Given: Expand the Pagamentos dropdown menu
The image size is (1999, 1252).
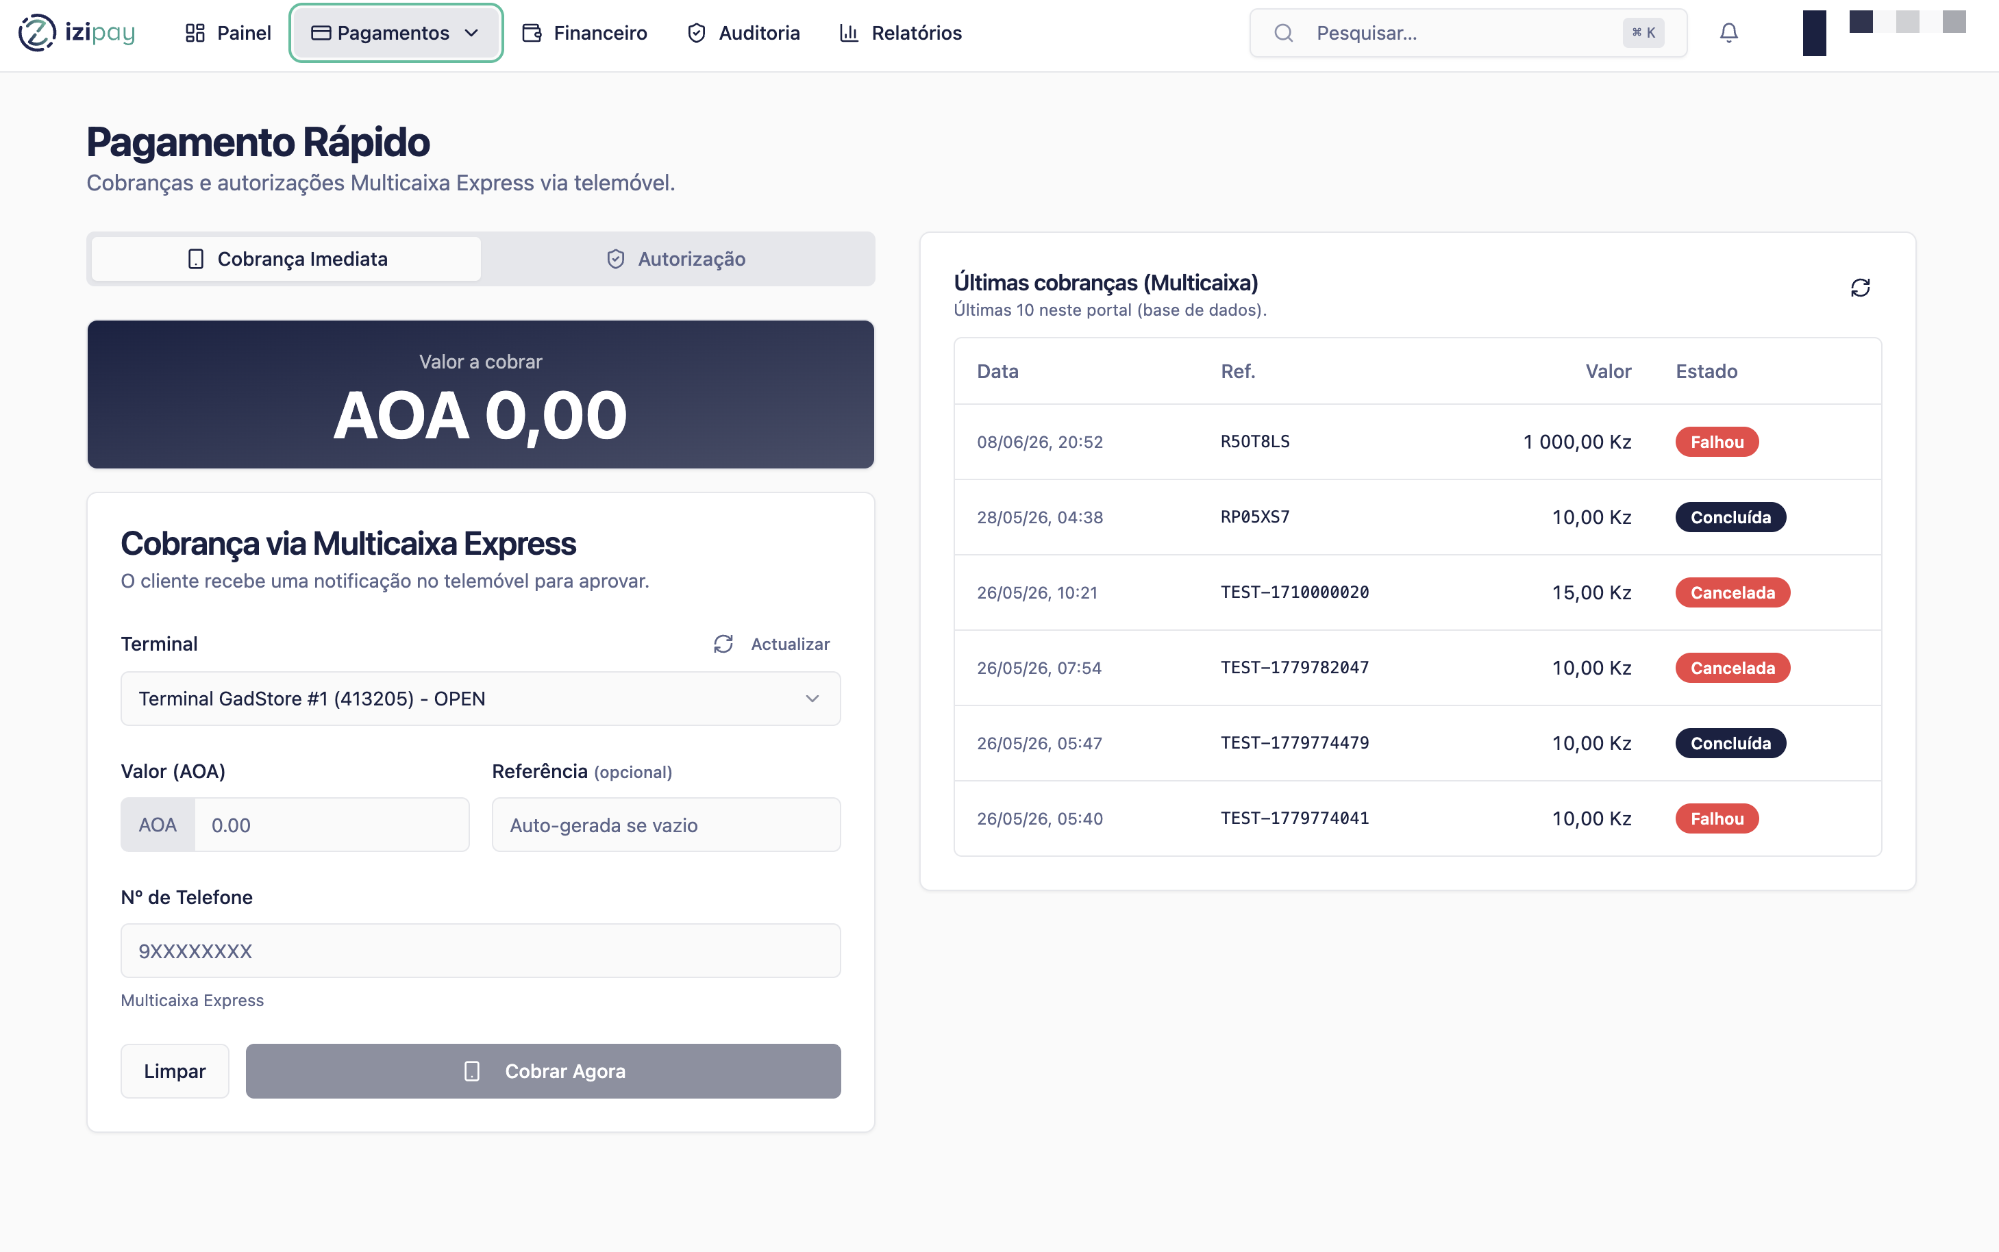Looking at the screenshot, I should pos(396,33).
